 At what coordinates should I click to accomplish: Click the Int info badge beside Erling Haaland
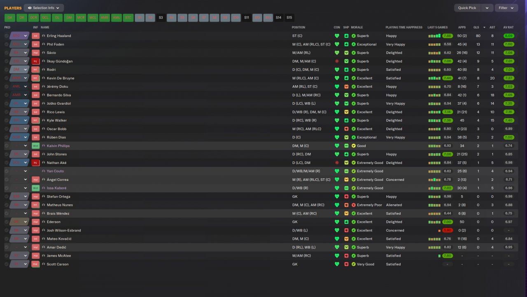tap(36, 36)
